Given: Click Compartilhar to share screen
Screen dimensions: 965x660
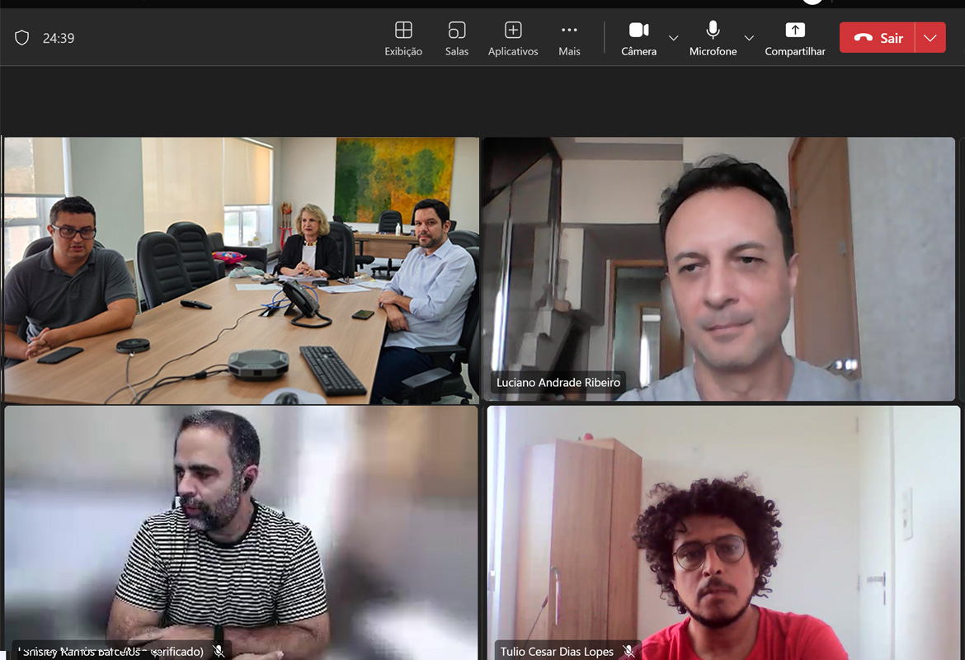Looking at the screenshot, I should click(x=794, y=38).
